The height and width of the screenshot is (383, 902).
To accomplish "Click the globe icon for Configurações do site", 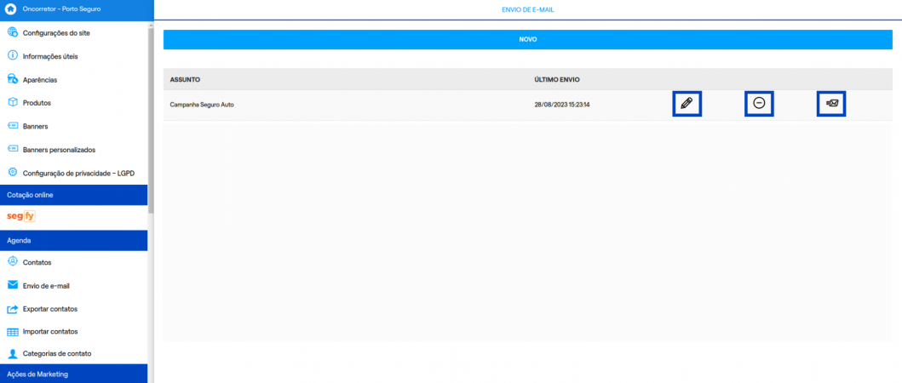I will click(13, 33).
